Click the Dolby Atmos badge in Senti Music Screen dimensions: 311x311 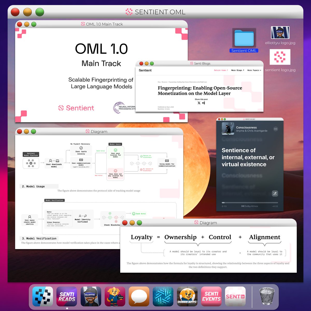coord(250,206)
